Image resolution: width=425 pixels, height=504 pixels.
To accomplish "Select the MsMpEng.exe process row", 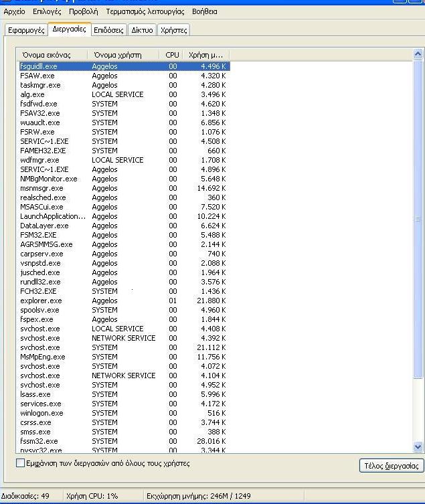I will click(43, 357).
